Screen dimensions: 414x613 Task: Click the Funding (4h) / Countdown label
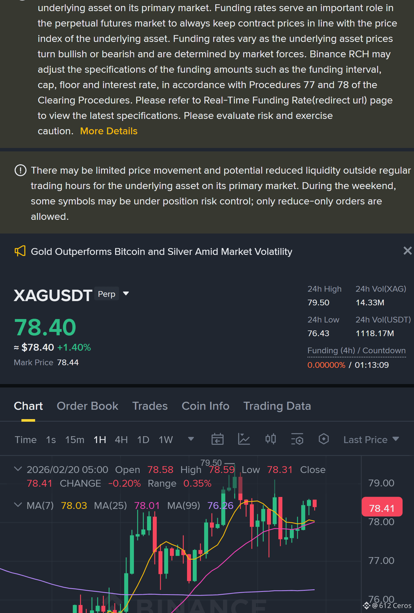coord(356,350)
